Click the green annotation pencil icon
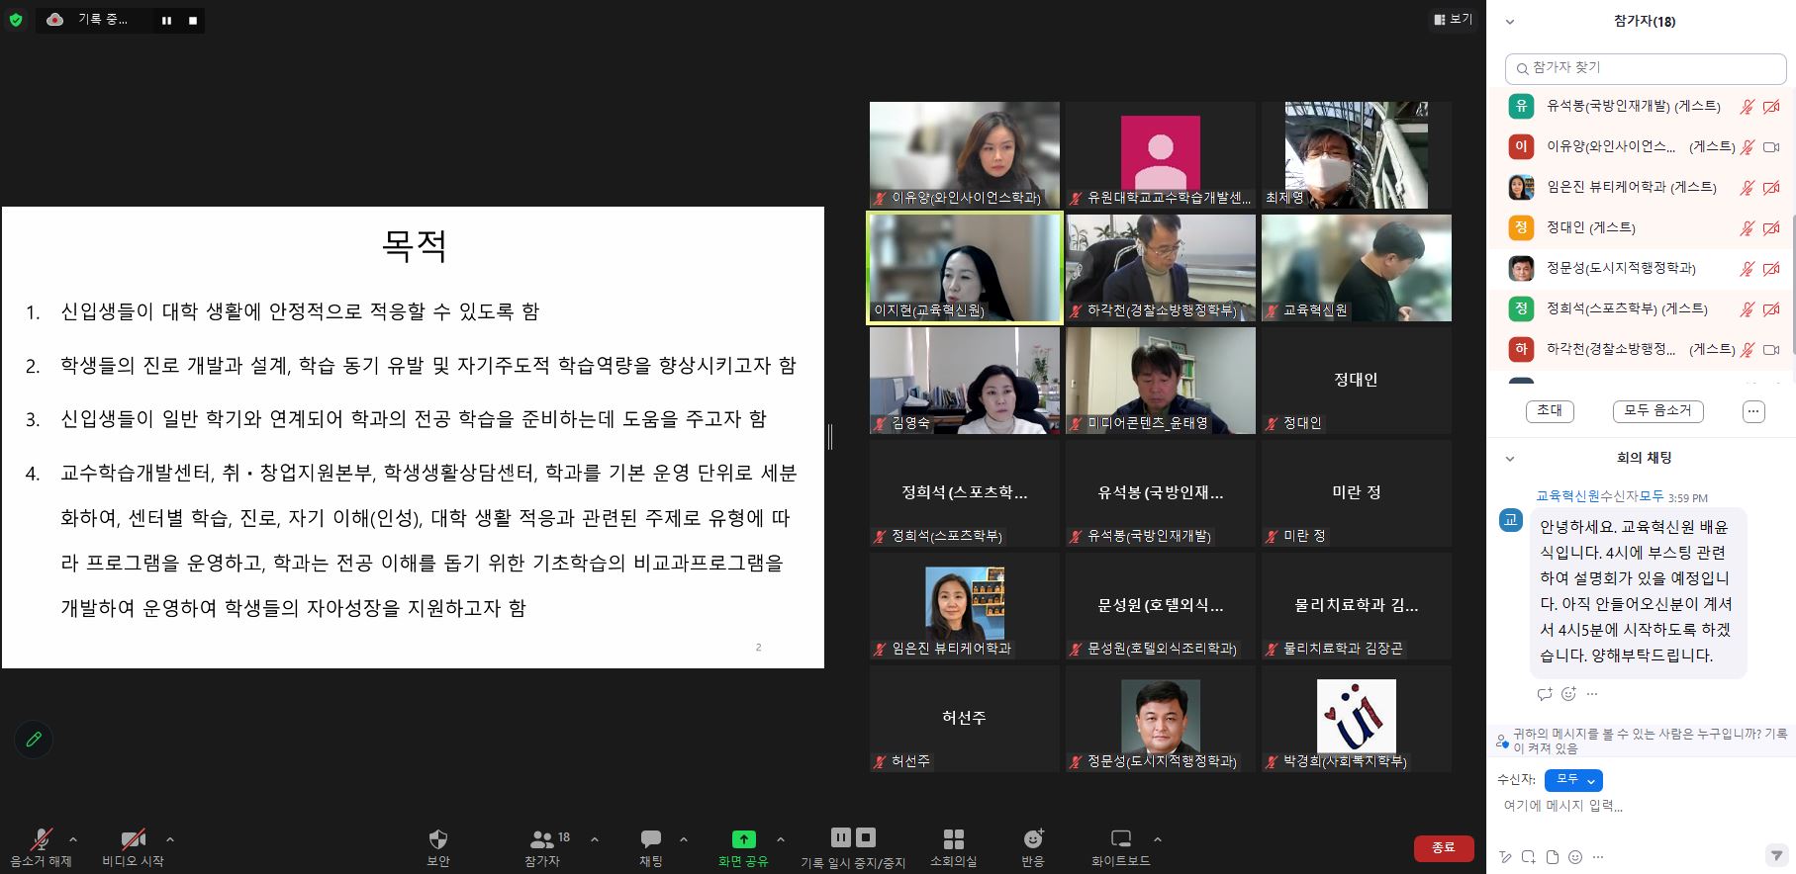 click(34, 740)
